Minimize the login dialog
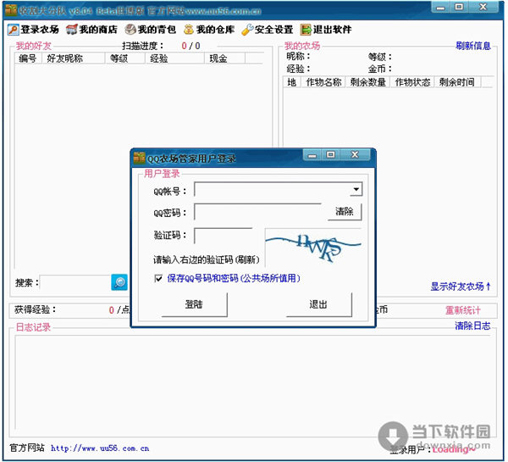 pyautogui.click(x=312, y=155)
